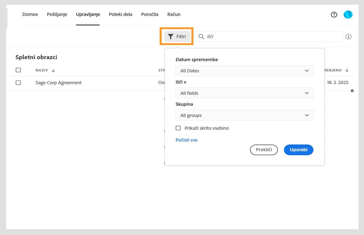Click the Prekliči button

pyautogui.click(x=264, y=150)
